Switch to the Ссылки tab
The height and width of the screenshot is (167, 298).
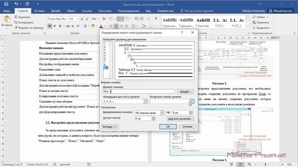(x=87, y=11)
